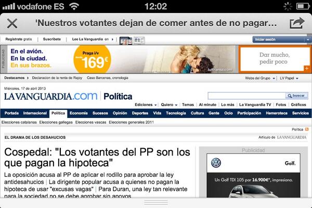Screen dimensions: 312x208
Task: Click the Política section heading by the logo
Action: (x=118, y=96)
